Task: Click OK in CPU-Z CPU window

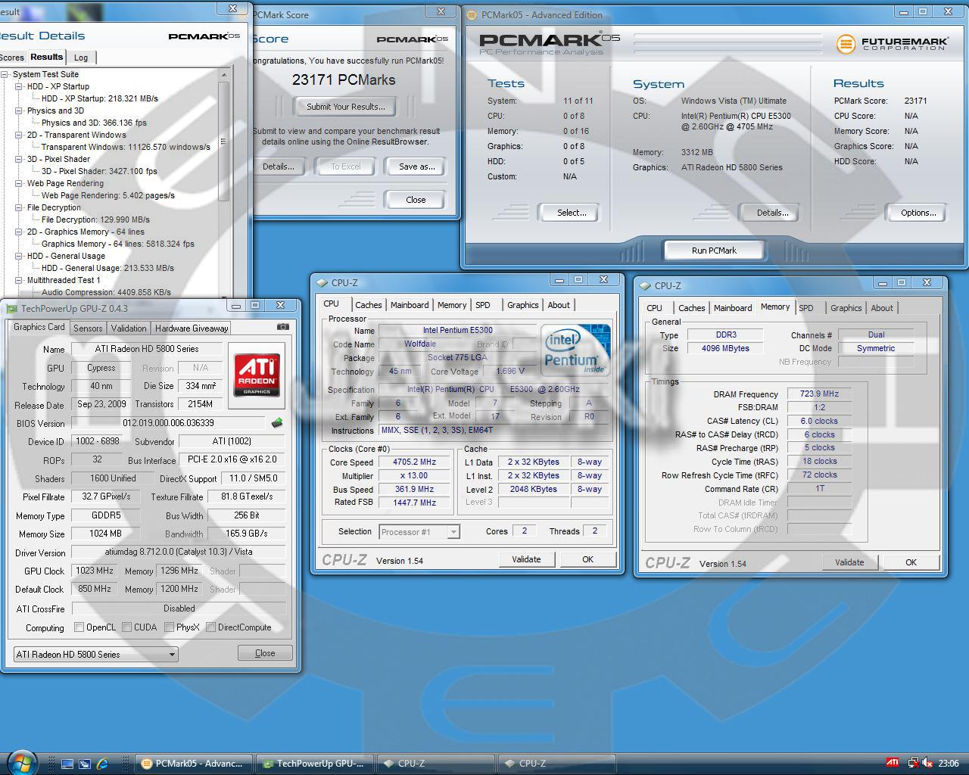Action: pos(587,559)
